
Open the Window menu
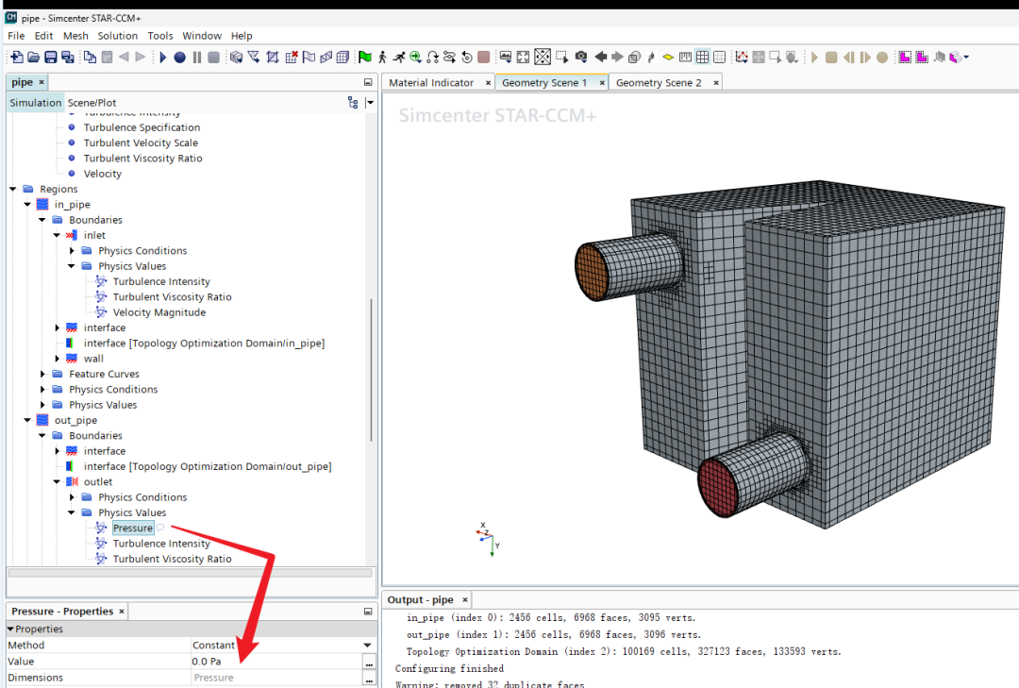202,36
